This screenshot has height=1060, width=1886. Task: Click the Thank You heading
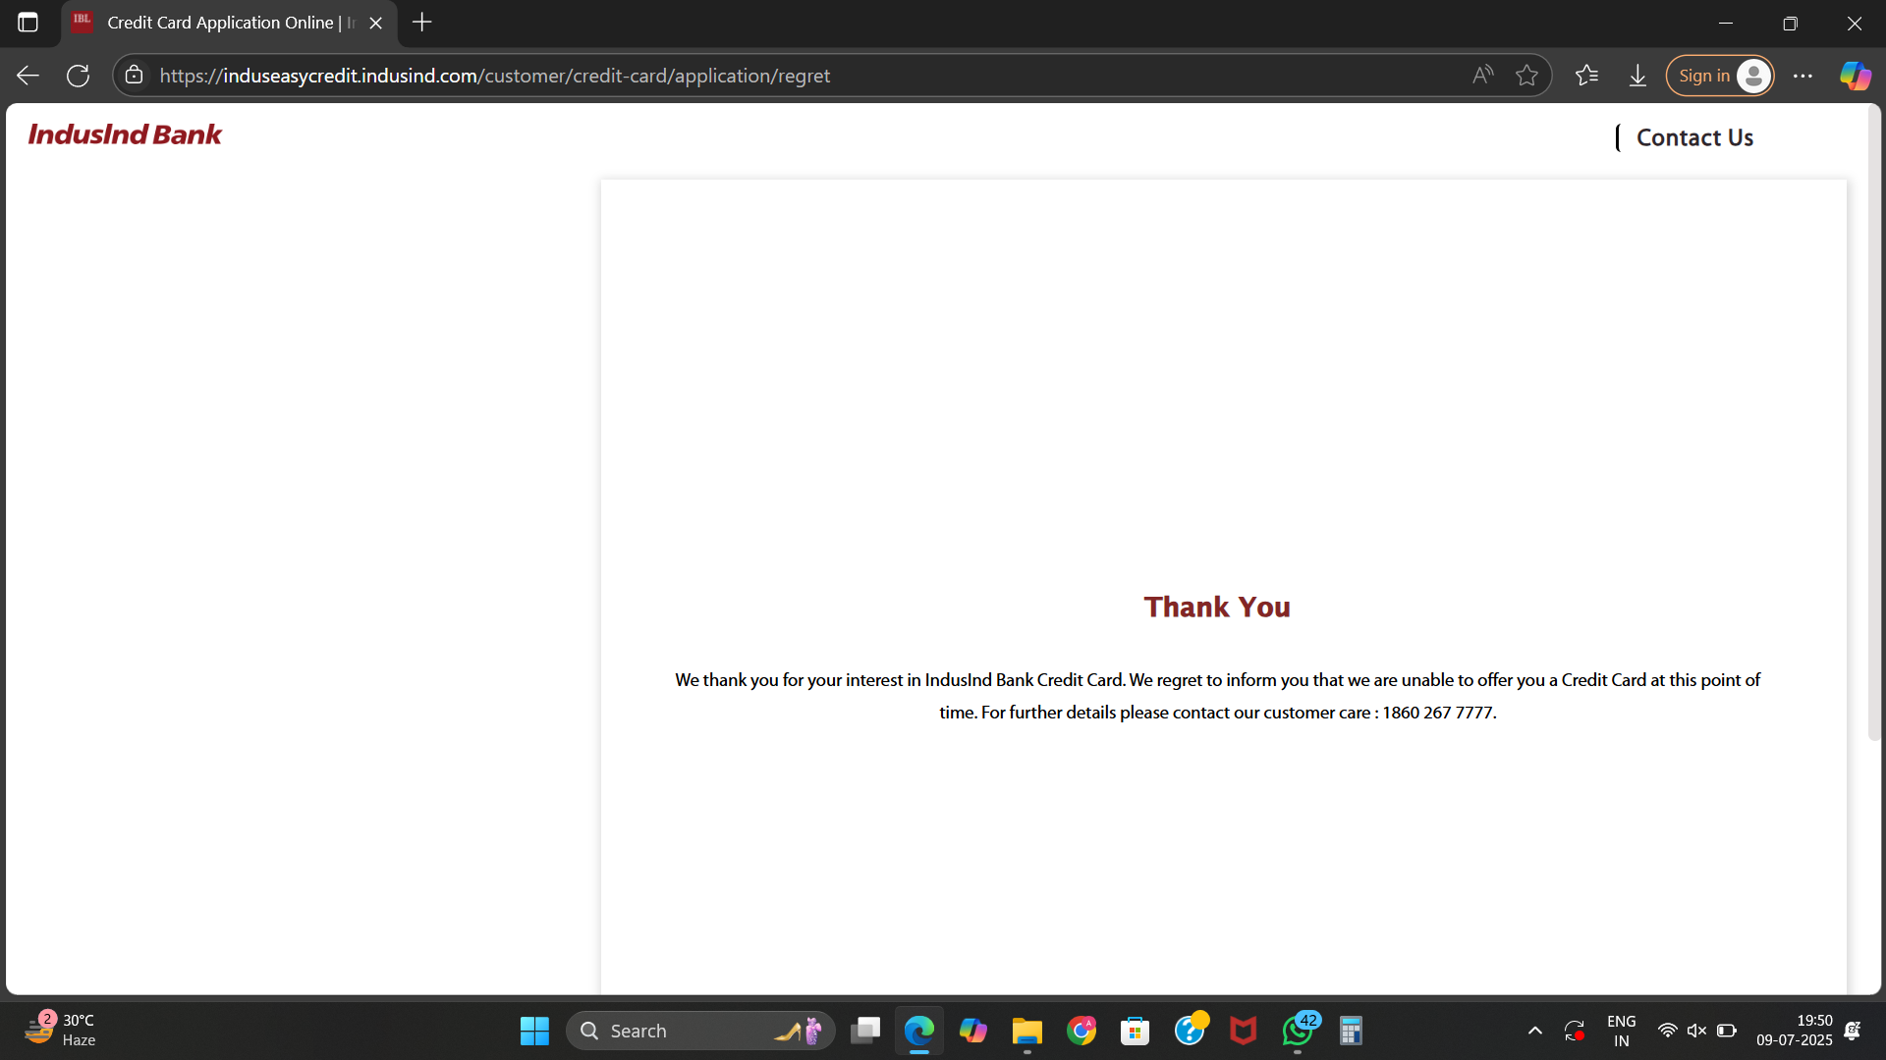tap(1217, 607)
